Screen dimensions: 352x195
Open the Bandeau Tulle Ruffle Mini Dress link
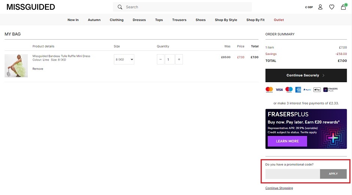(x=61, y=56)
